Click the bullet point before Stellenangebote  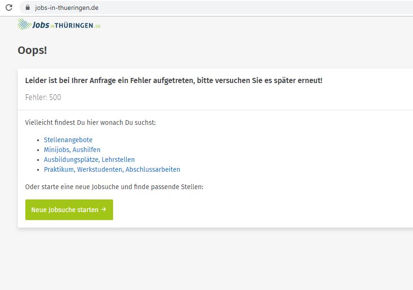pos(38,140)
